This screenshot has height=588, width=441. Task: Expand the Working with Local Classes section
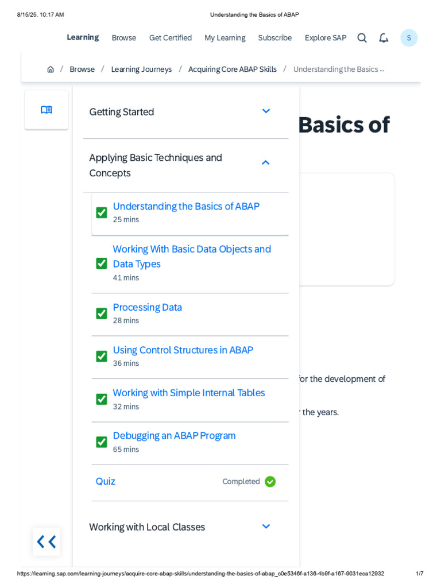click(266, 527)
